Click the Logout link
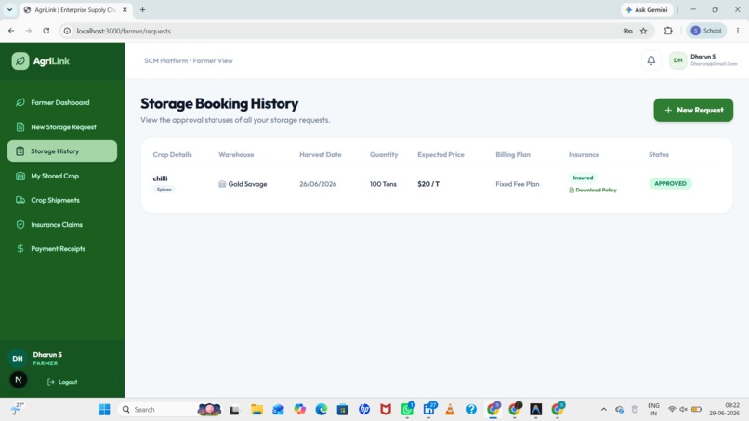This screenshot has width=749, height=421. [62, 382]
